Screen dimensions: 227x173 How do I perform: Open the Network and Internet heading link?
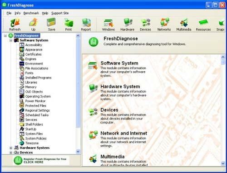123,133
